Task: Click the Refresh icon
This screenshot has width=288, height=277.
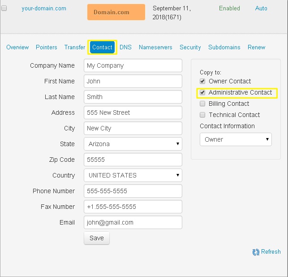Action: point(256,252)
